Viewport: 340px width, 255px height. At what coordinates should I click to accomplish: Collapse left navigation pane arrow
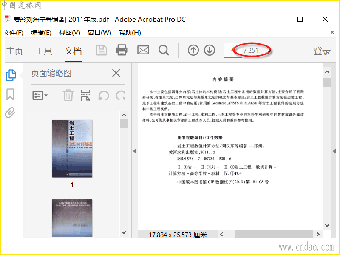point(135,151)
